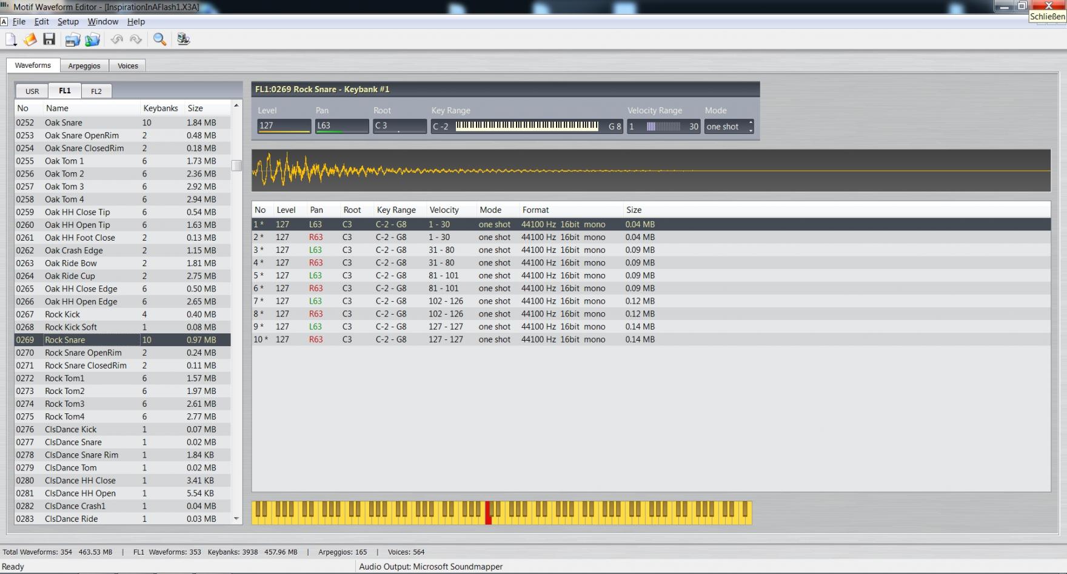Select waveform Rock Snare OpenRim
The height and width of the screenshot is (574, 1067).
[122, 353]
